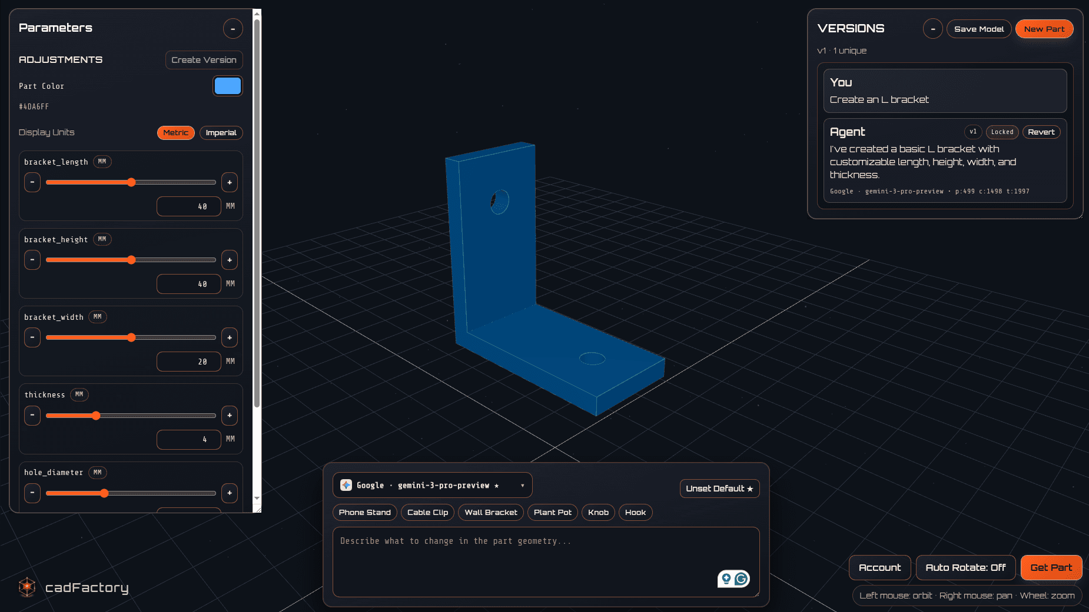Click the lightbulb suggestion icon in the chat box

point(726,579)
